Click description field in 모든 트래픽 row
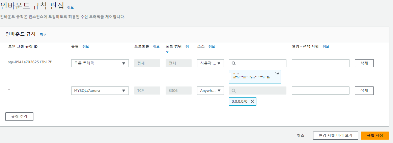This screenshot has height=143, width=393. [320, 63]
